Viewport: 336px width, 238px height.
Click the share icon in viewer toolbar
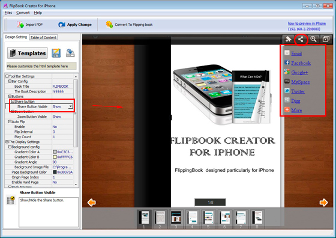pos(301,39)
